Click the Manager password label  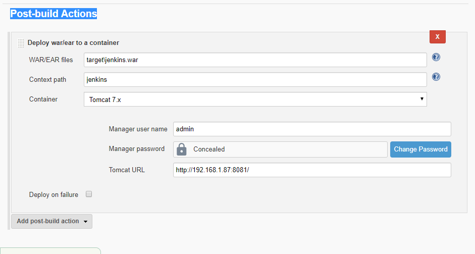coord(137,149)
